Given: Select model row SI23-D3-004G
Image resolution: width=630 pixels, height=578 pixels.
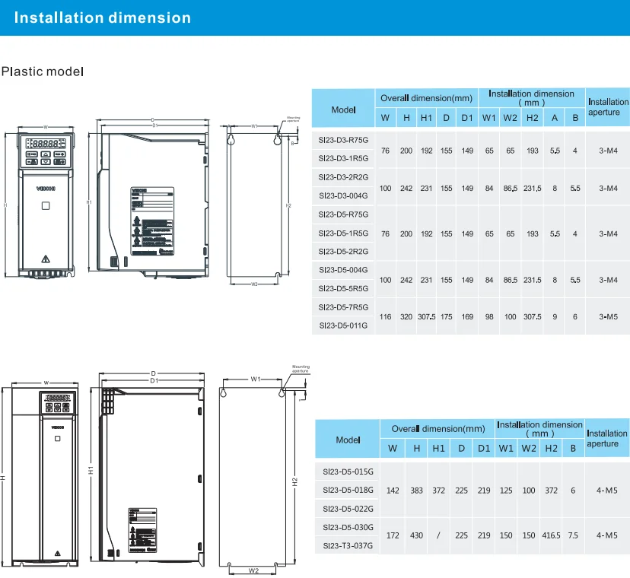Looking at the screenshot, I should coord(343,195).
